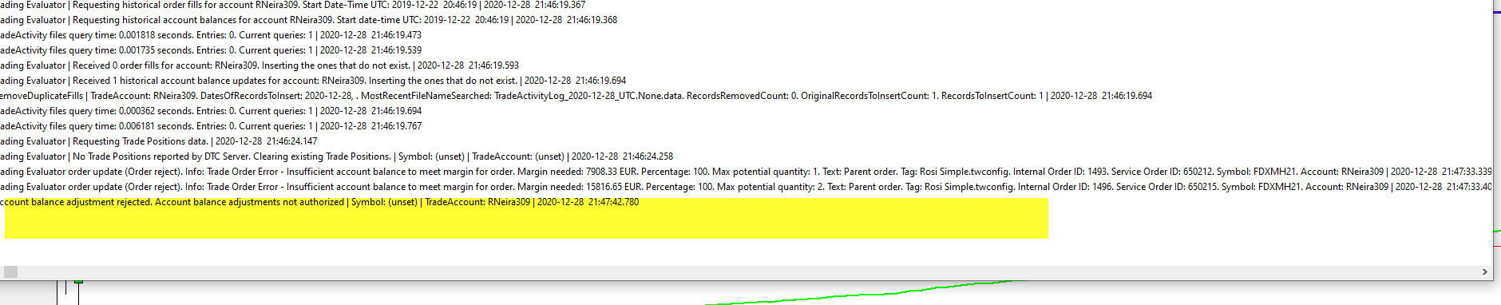This screenshot has width=1501, height=305.
Task: Click the RemoveDuplicateFills TradeActivityLog log line
Action: (x=576, y=96)
